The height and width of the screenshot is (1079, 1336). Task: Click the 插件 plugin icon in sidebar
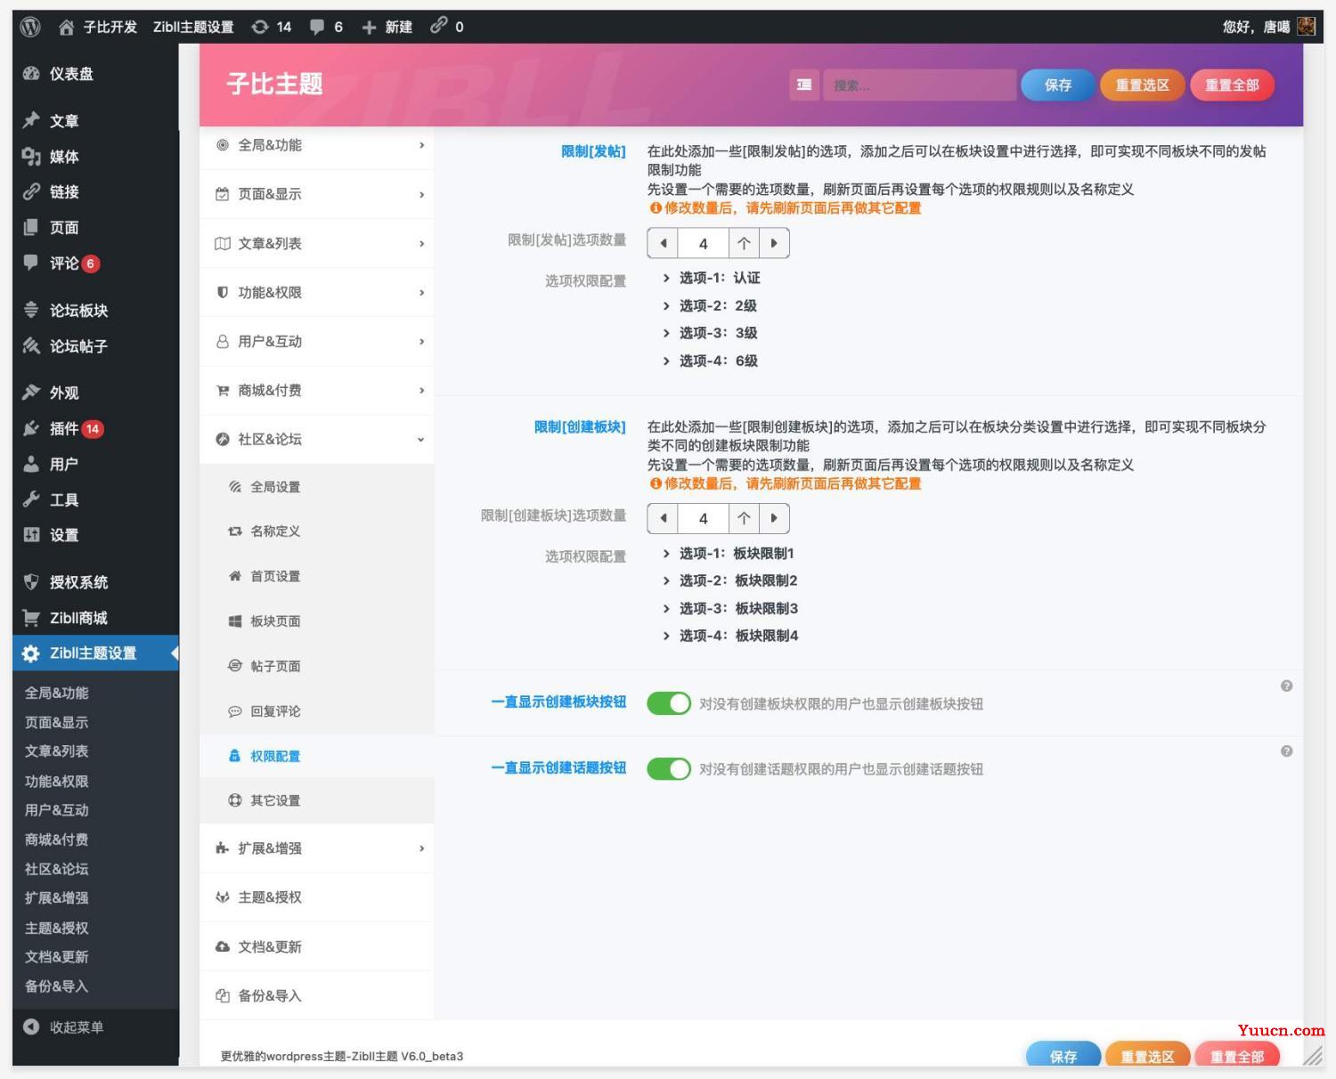point(31,428)
